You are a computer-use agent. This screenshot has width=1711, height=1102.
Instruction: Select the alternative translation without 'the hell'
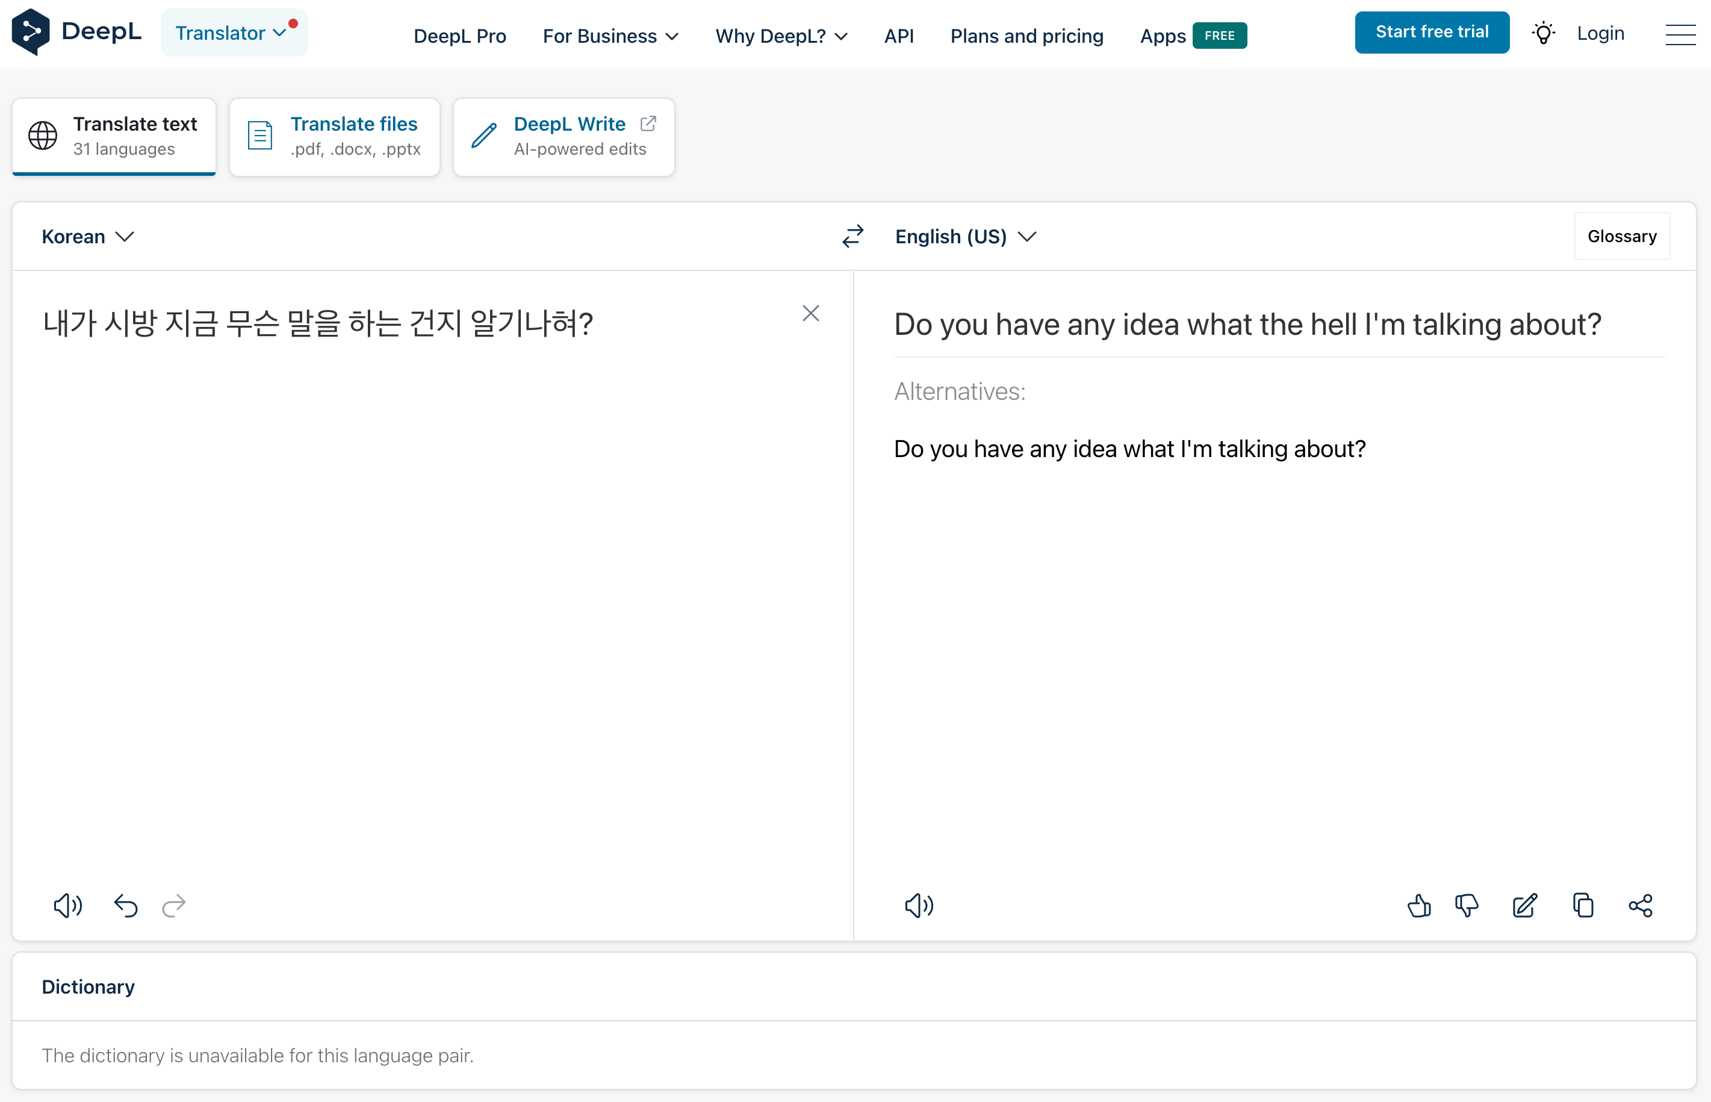coord(1129,449)
